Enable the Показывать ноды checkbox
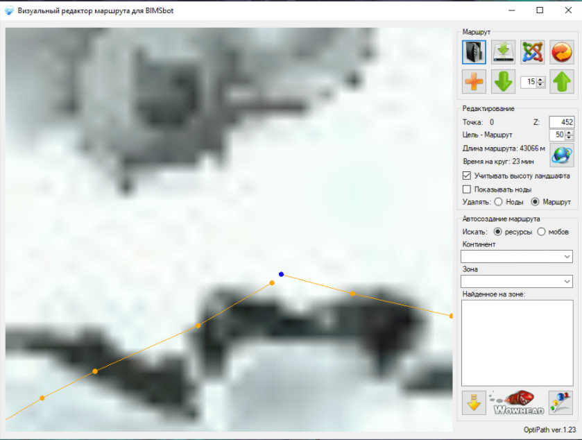The height and width of the screenshot is (440, 582). [x=467, y=189]
